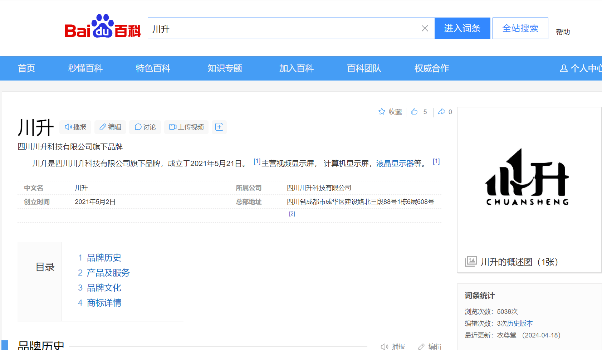Open the 帮助 link
Screen dimensions: 602x350
[563, 32]
